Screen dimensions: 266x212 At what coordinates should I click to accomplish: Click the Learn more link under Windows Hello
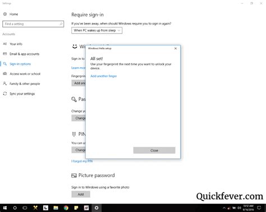click(79, 68)
